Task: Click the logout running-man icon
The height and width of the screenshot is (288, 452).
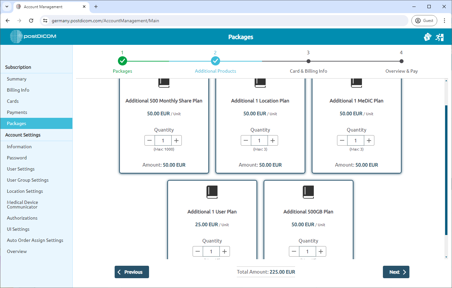Action: 439,37
